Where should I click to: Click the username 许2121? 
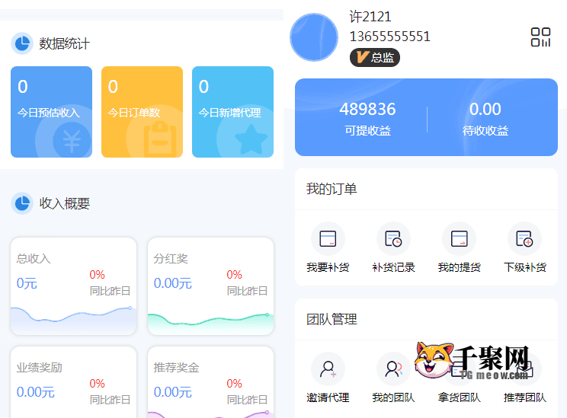[370, 17]
